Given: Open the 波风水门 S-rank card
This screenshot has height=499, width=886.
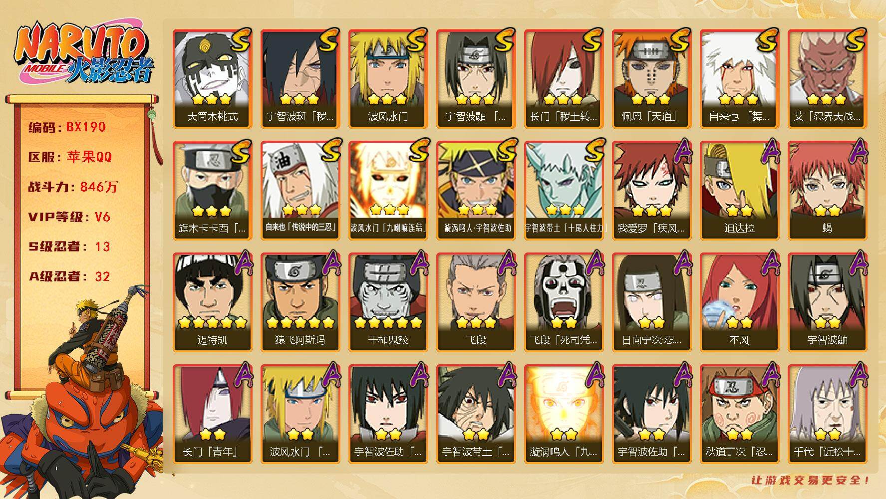Looking at the screenshot, I should (388, 78).
